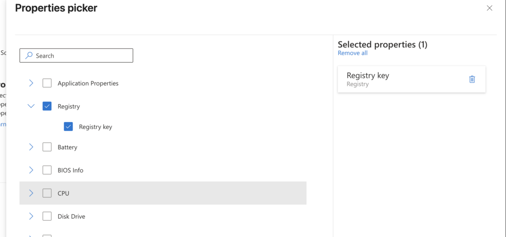The image size is (506, 237).
Task: Collapse the Registry category
Action: click(x=31, y=106)
